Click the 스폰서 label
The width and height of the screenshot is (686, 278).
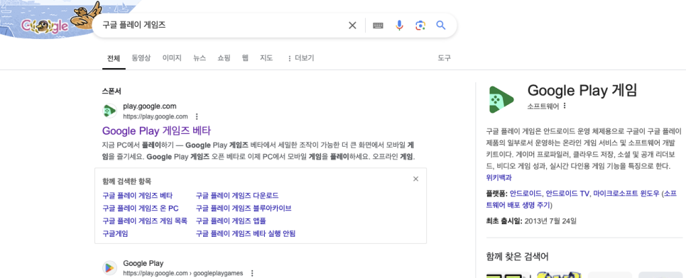click(111, 91)
